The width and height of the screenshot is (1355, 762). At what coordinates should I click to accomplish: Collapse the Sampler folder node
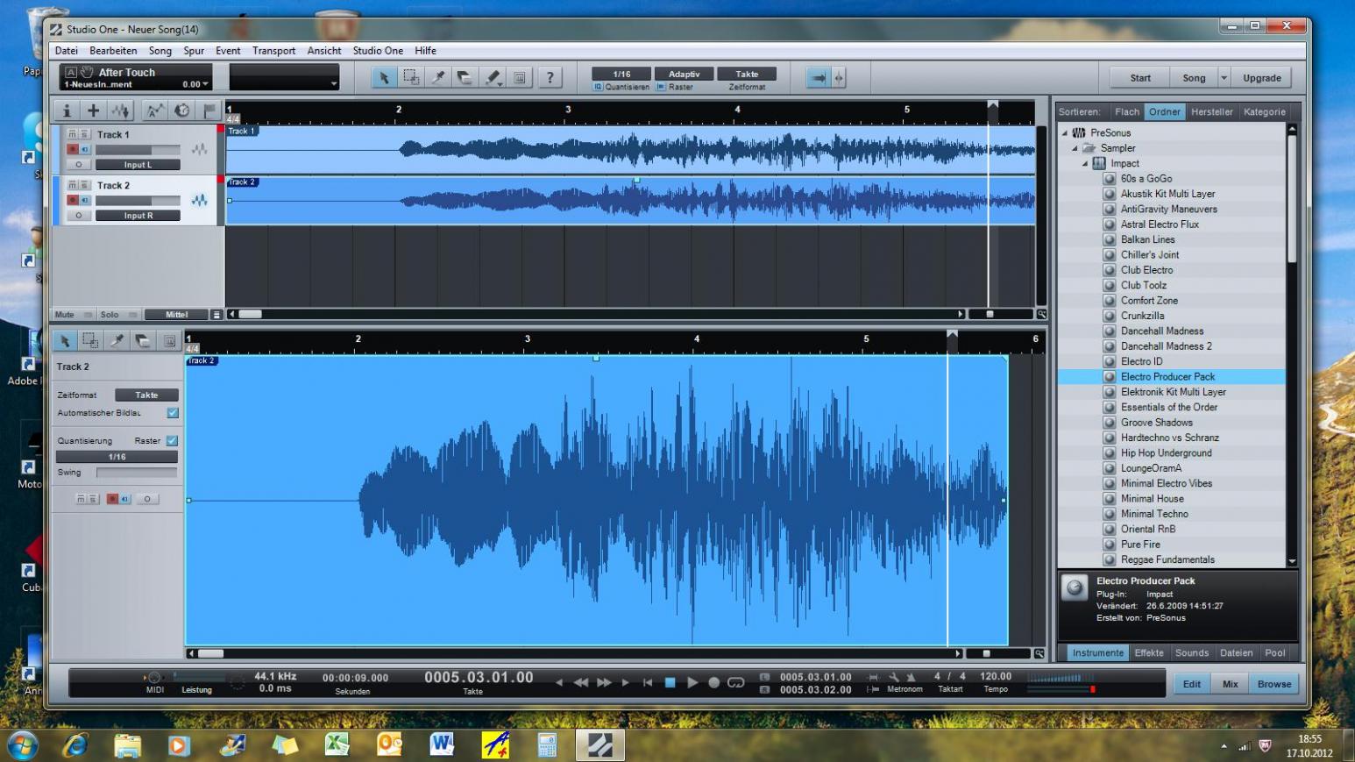[1075, 148]
